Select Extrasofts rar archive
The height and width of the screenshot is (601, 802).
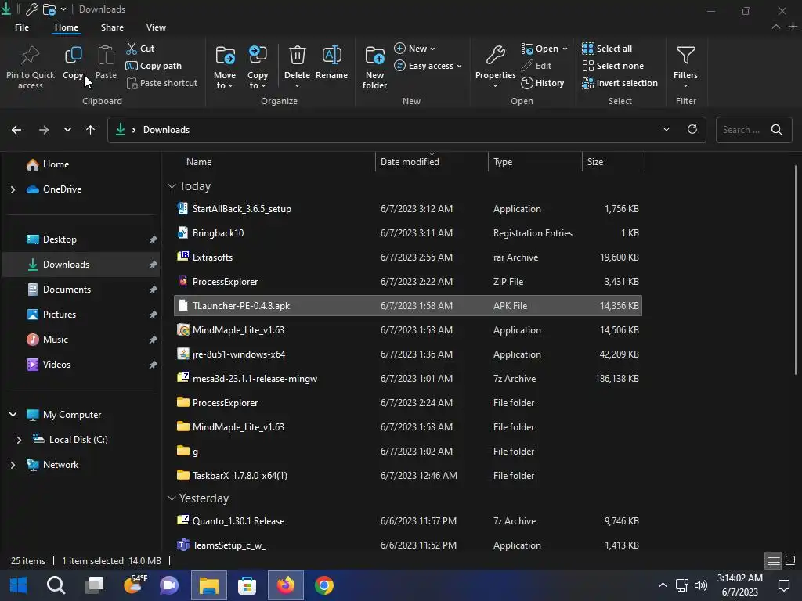407,257
